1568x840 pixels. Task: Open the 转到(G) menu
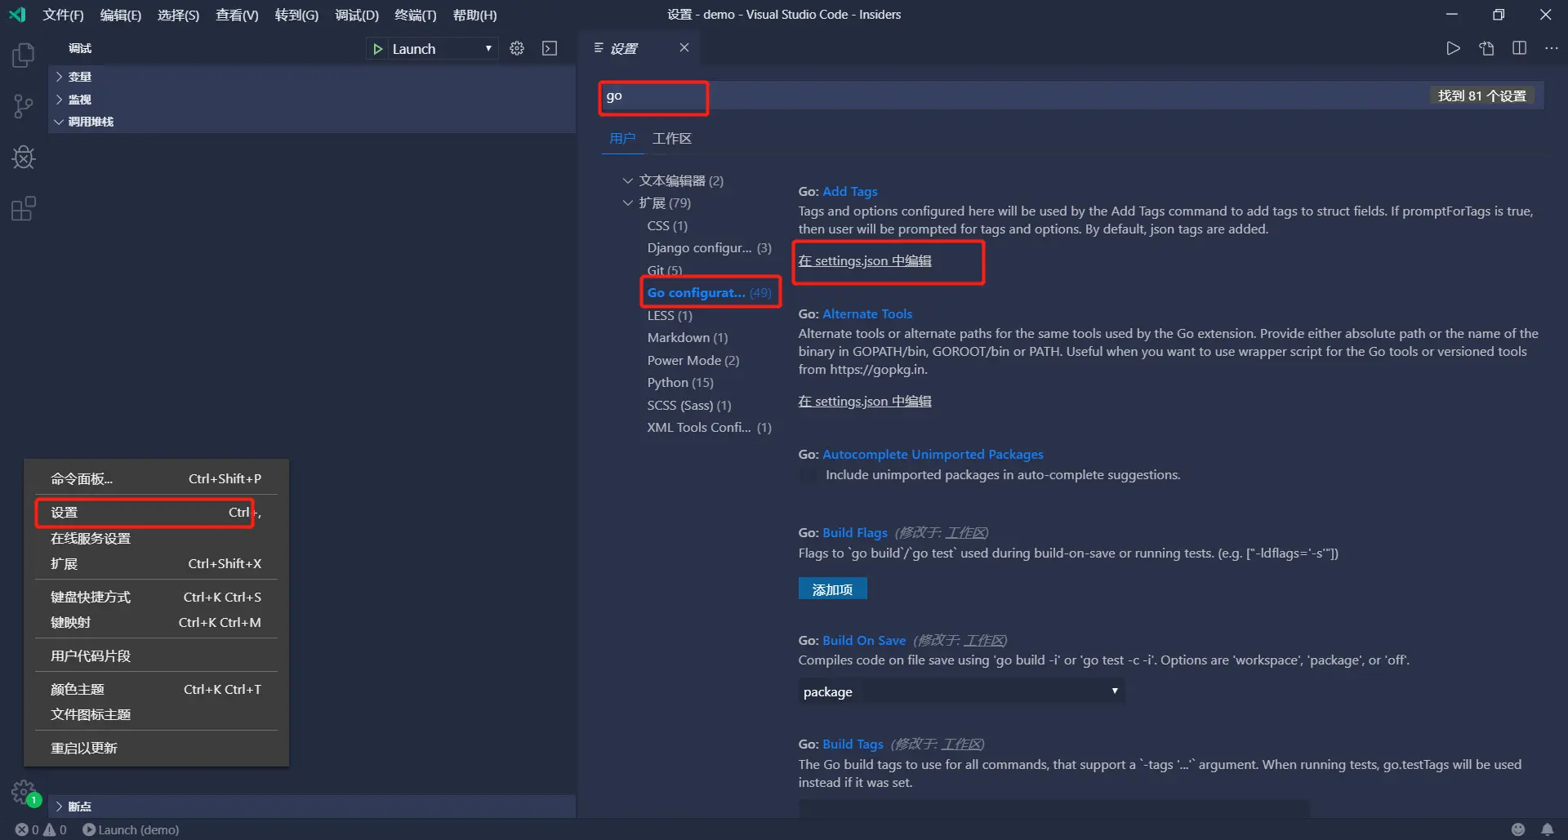click(x=296, y=15)
